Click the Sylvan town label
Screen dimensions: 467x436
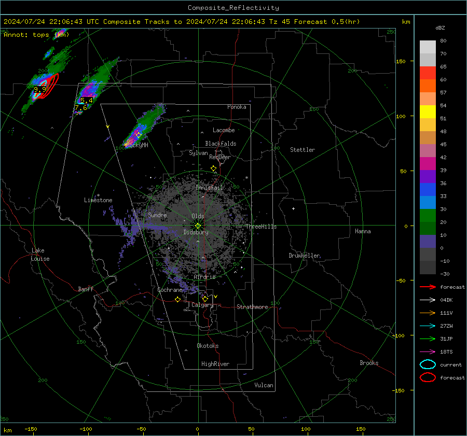pyautogui.click(x=198, y=153)
